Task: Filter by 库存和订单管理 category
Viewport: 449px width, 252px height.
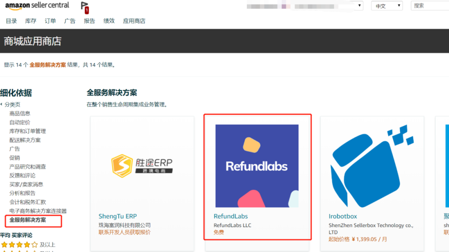Action: point(27,131)
